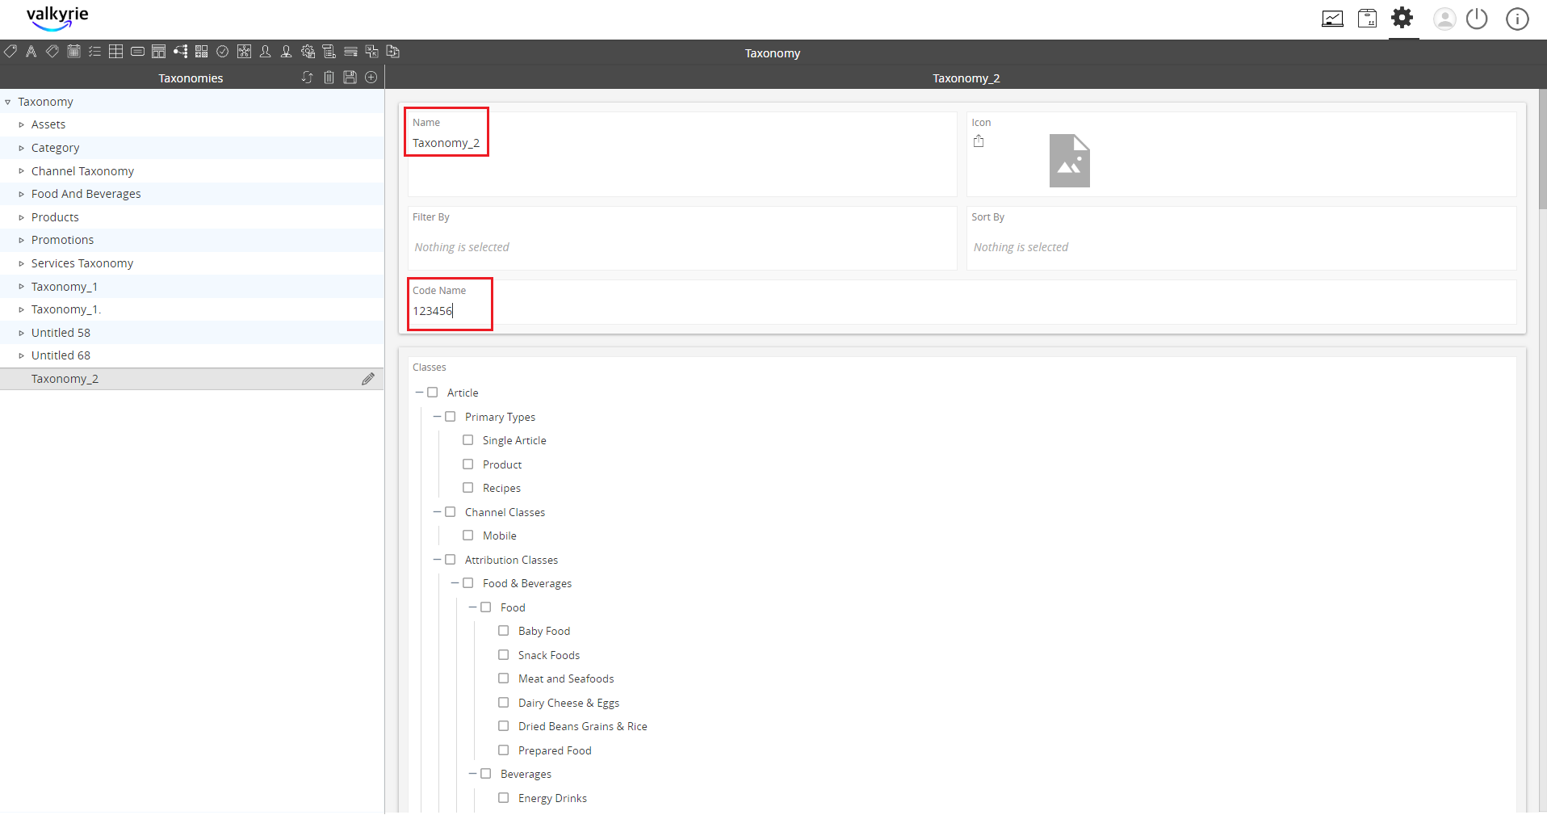Check the Product checkbox

(x=468, y=464)
